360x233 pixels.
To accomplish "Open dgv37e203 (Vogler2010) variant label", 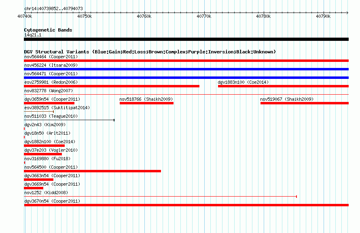I will point(51,150).
